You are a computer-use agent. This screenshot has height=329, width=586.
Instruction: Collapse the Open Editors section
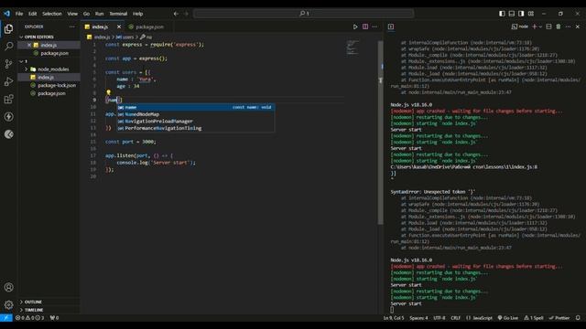21,37
